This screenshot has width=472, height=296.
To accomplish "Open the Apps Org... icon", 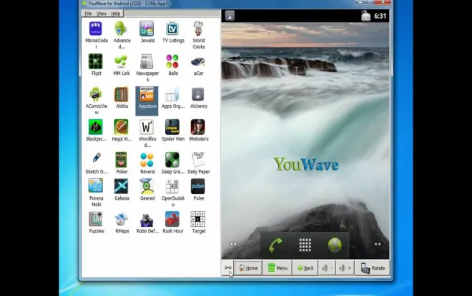I will pos(172,94).
